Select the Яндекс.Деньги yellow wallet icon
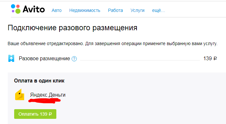 20,95
